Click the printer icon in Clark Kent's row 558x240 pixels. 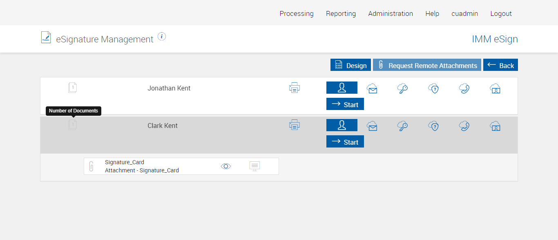(x=295, y=125)
